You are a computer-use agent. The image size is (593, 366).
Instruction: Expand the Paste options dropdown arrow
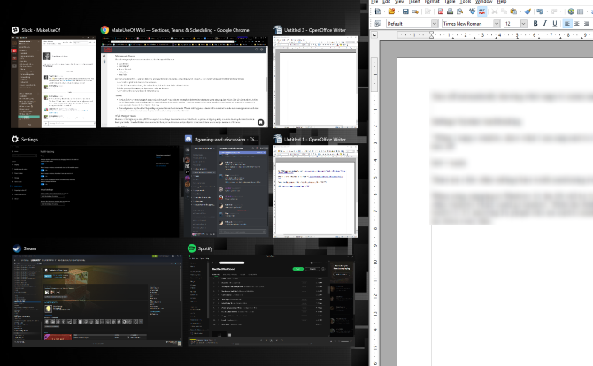point(520,11)
